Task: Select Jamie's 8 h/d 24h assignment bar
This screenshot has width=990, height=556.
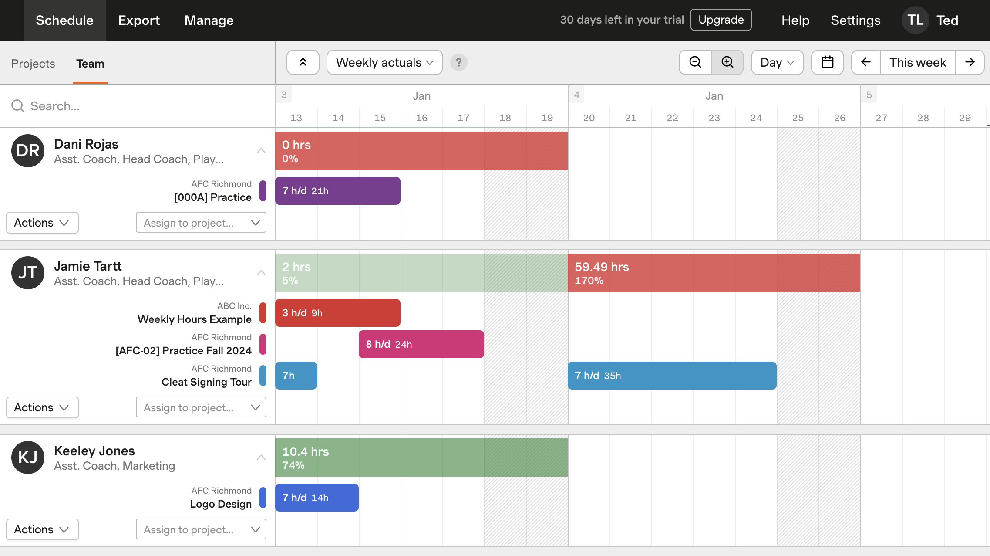Action: 421,344
